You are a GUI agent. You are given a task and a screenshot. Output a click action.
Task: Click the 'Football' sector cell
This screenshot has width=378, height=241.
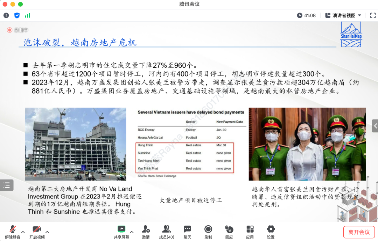191,138
